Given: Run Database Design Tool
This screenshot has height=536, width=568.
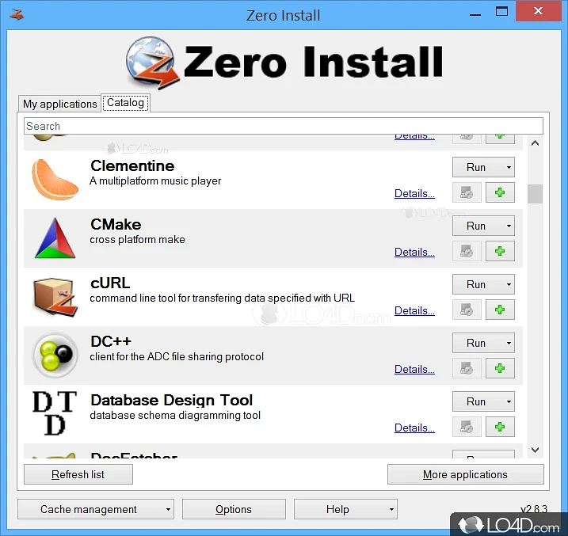Looking at the screenshot, I should (475, 401).
